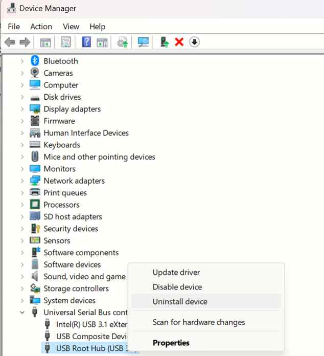Select the SD host adapters item

pos(73,217)
